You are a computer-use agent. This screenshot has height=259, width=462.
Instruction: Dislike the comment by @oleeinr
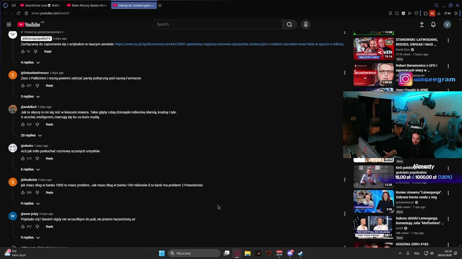pos(37,159)
